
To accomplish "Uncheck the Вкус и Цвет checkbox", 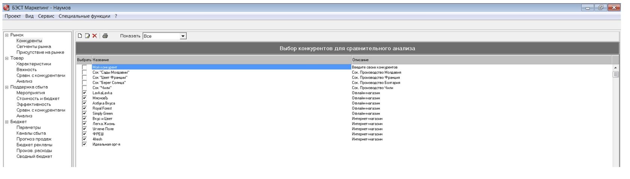I will coord(84,119).
